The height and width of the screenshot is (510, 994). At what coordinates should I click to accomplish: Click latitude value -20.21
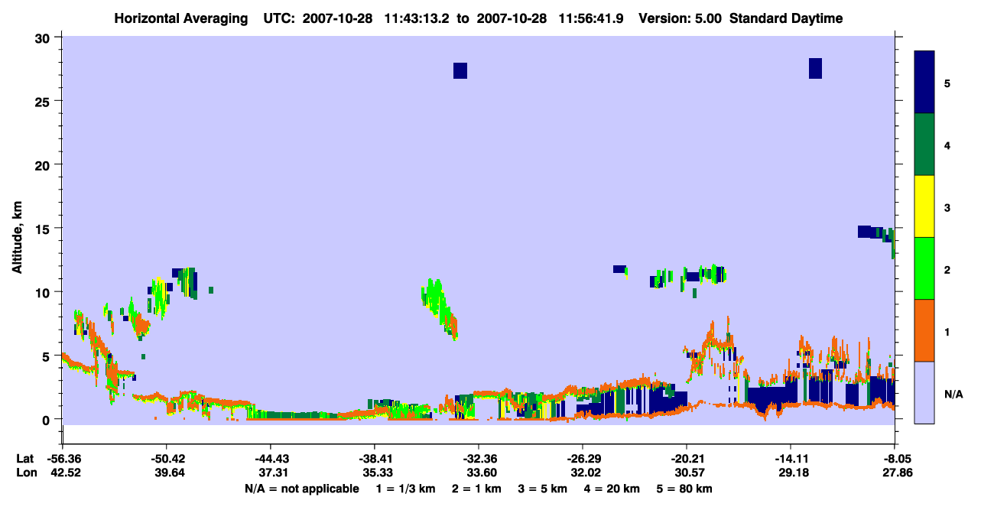point(687,459)
